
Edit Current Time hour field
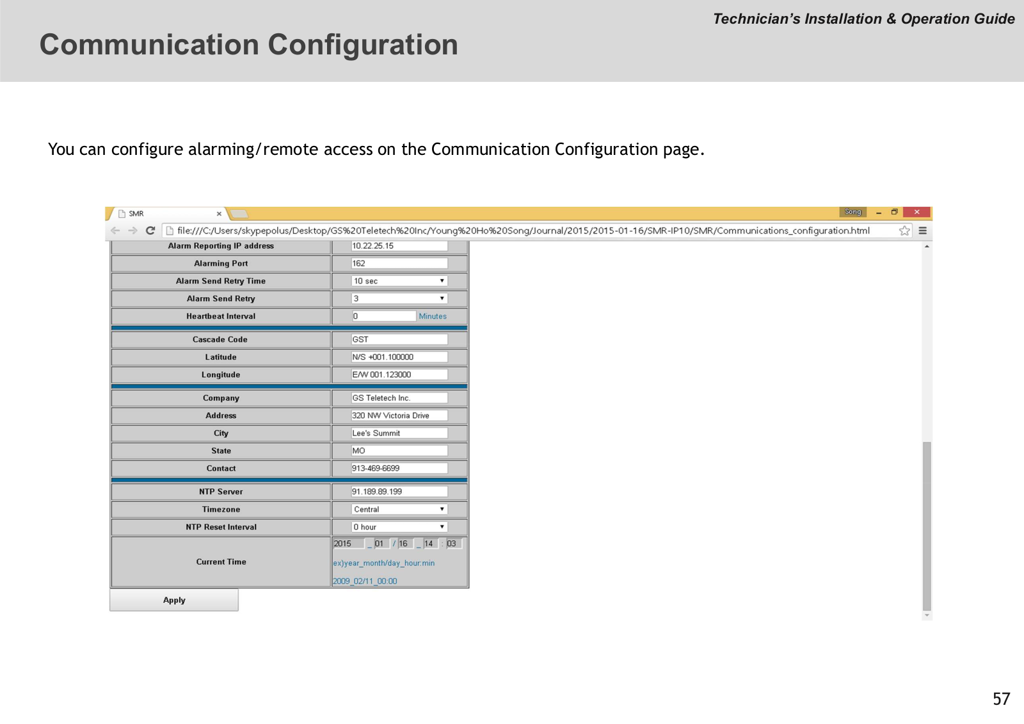[x=430, y=543]
